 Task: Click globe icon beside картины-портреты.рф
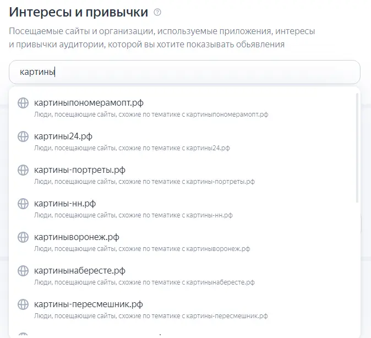(23, 170)
